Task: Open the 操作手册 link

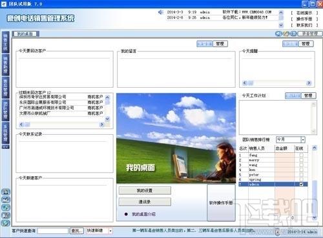Action: (x=304, y=19)
